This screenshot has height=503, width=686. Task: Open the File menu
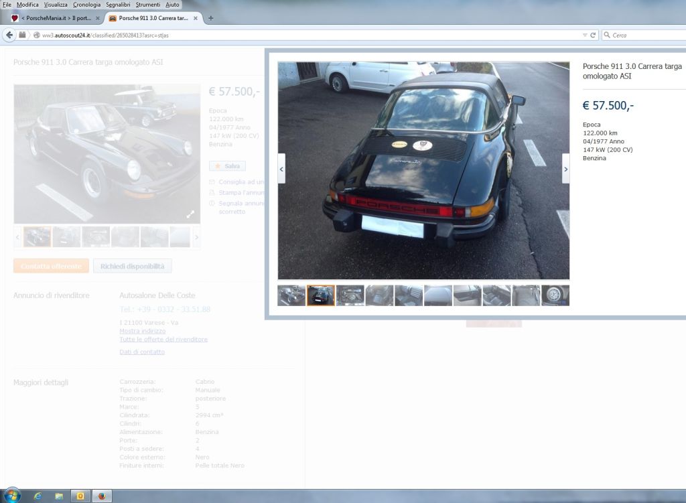7,5
